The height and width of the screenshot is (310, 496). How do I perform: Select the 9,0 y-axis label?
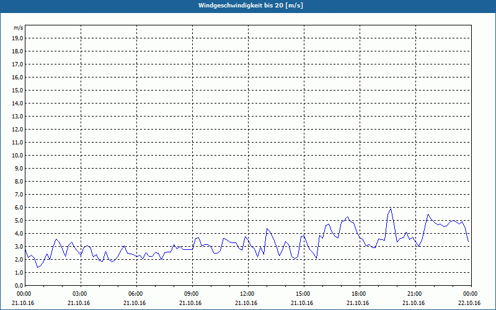(19, 168)
